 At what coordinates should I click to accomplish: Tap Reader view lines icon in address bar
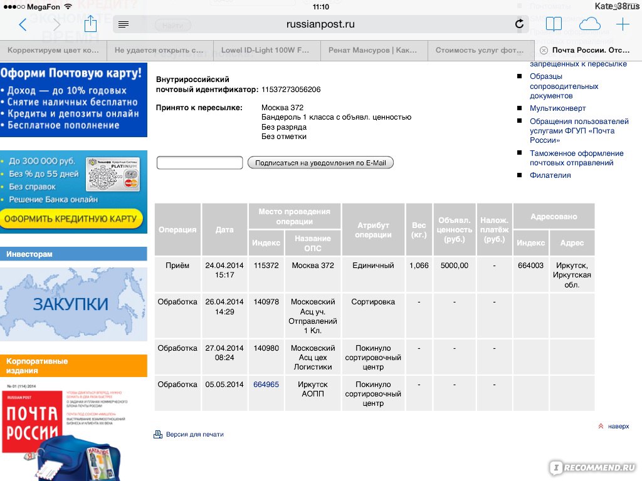[124, 24]
